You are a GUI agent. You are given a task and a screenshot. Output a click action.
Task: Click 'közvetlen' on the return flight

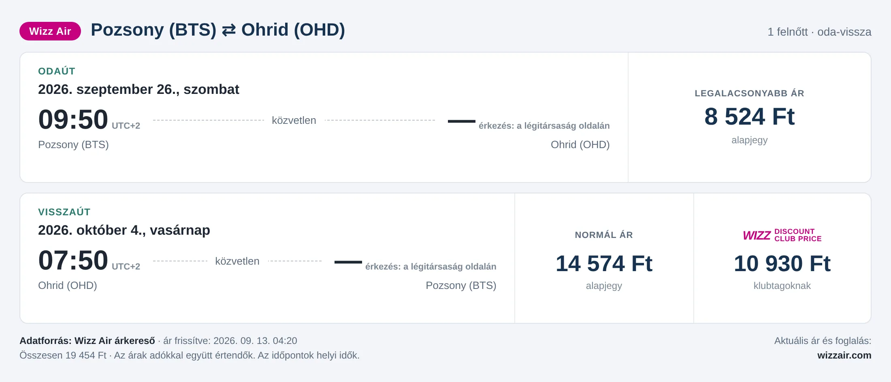237,261
